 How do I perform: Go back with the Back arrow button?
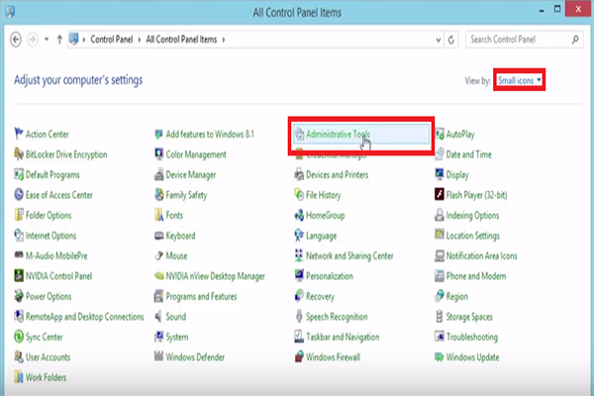pos(16,40)
